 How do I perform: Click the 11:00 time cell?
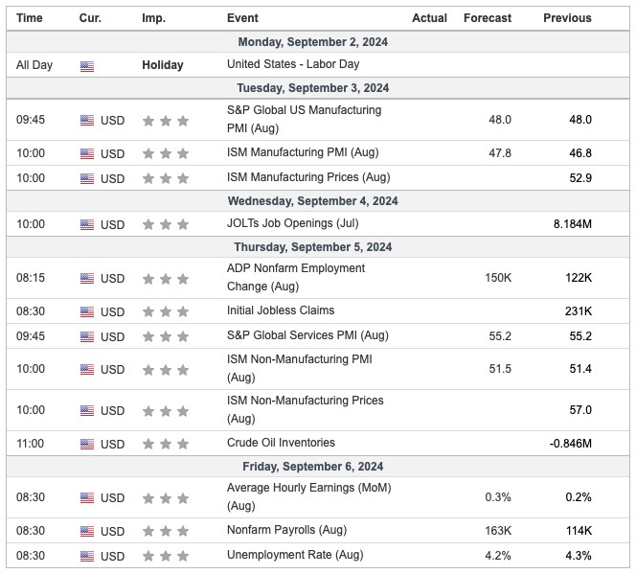tap(30, 444)
